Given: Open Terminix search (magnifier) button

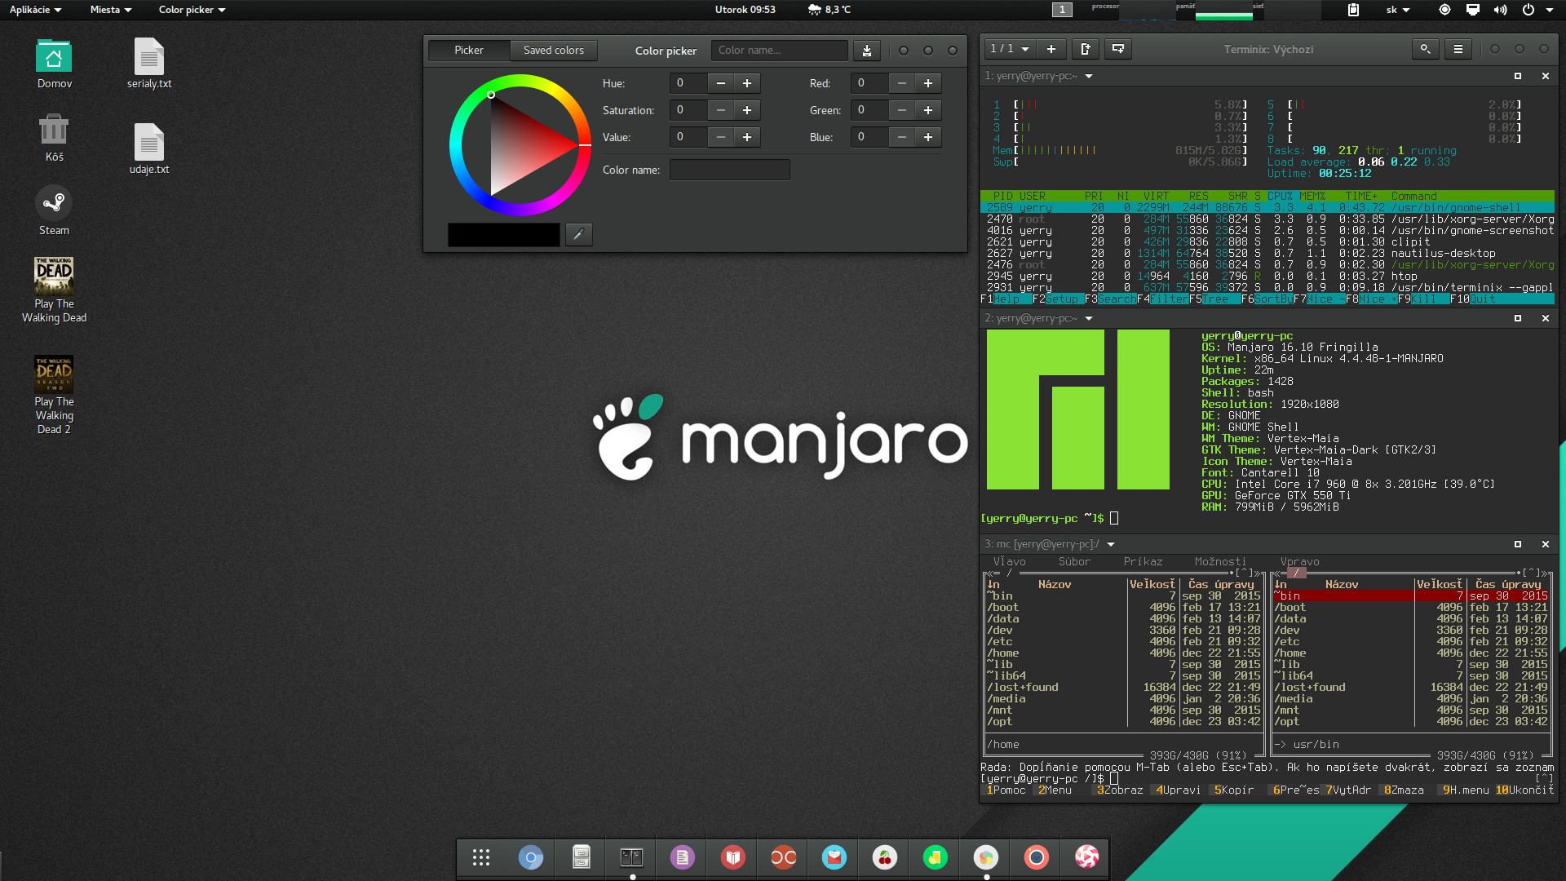Looking at the screenshot, I should click(x=1425, y=49).
